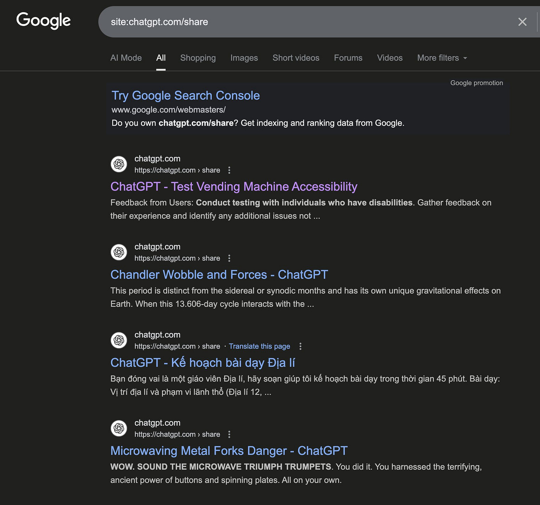540x505 pixels.
Task: Open ChatGPT - Kế hoạch bài dạy Địa lí link
Action: point(203,363)
